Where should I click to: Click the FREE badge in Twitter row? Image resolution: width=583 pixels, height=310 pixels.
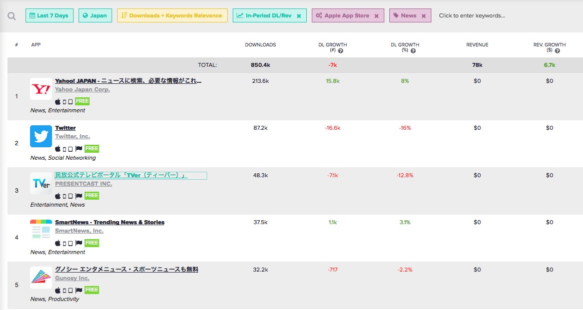[92, 148]
